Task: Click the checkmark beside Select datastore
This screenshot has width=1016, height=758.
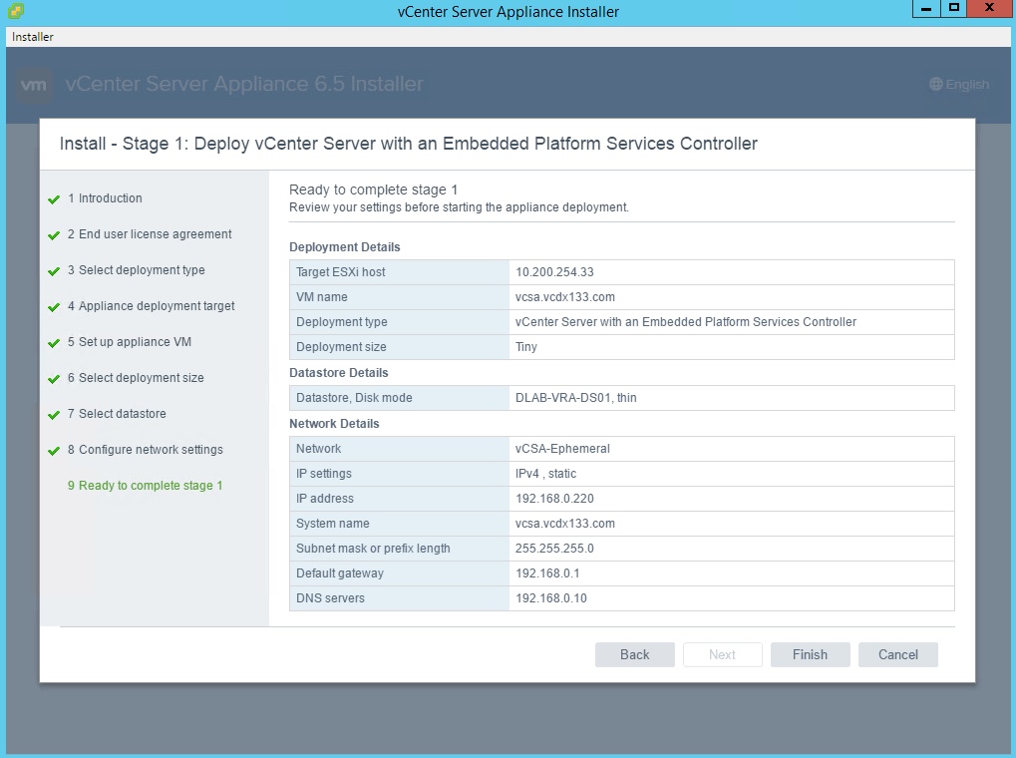Action: (x=54, y=415)
